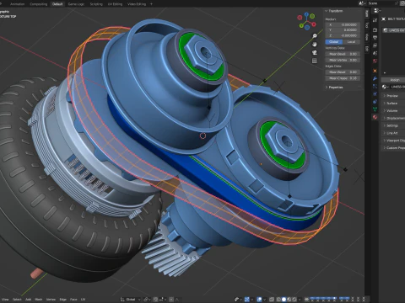Open the green Object Data tab icon
The height and width of the screenshot is (303, 405).
pos(375,109)
